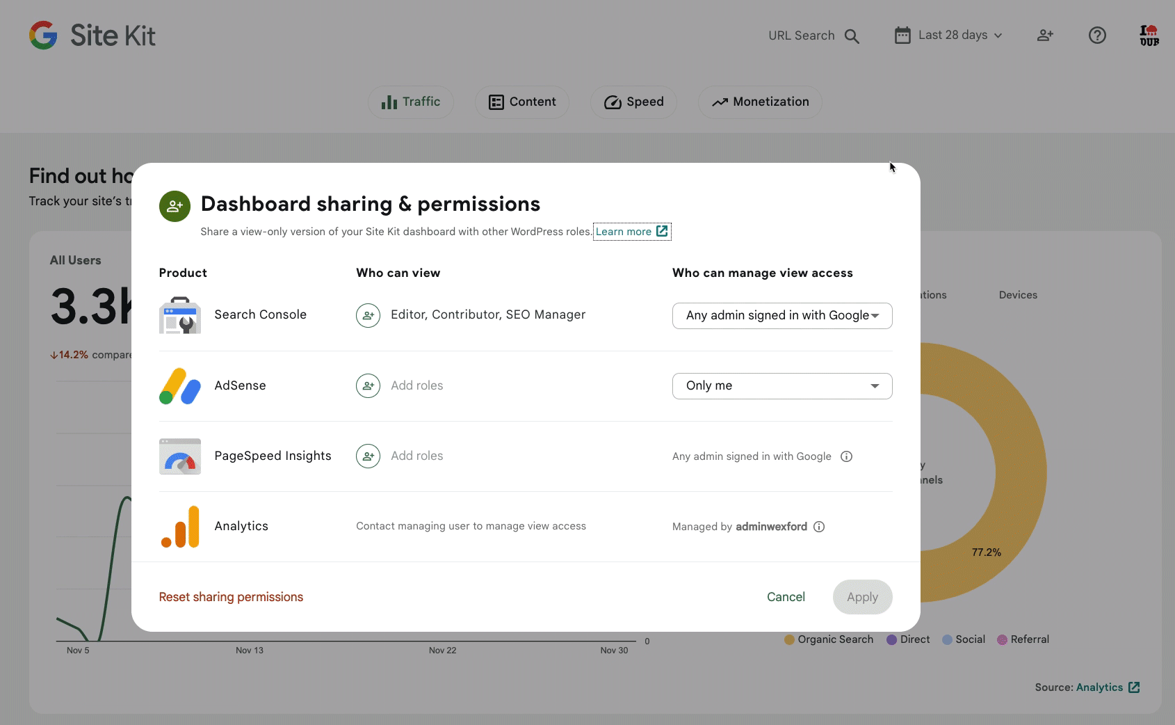Open dashboard sharing icon in header
The image size is (1175, 725).
click(x=1045, y=35)
